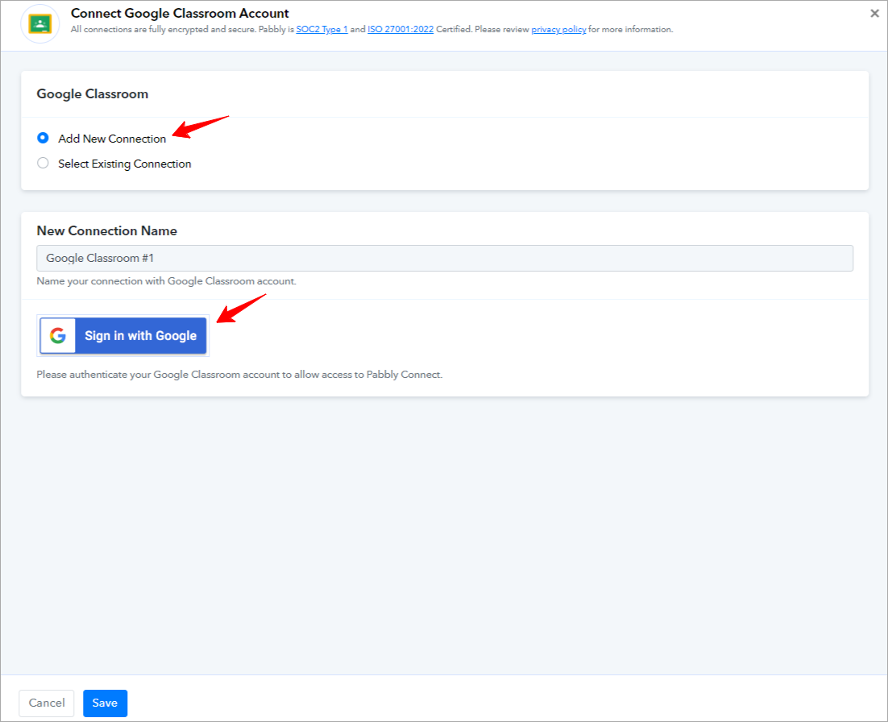Image resolution: width=888 pixels, height=722 pixels.
Task: Select Existing Connection radio option
Action: pyautogui.click(x=43, y=163)
